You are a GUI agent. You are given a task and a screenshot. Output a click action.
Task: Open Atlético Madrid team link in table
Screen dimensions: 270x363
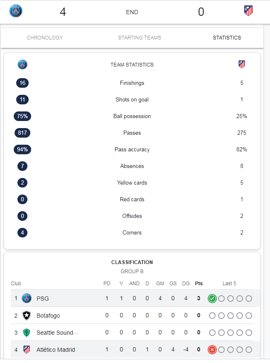(x=56, y=350)
